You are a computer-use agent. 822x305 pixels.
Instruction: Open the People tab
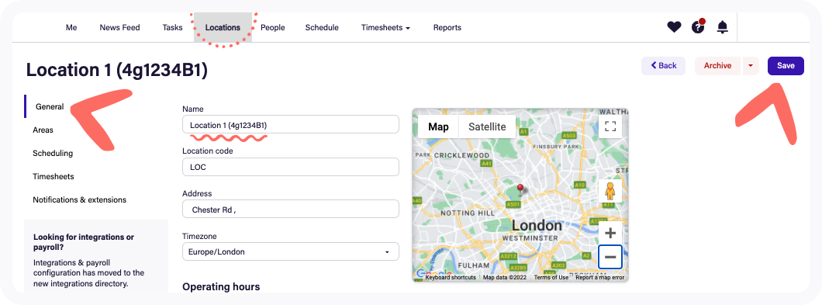[273, 28]
